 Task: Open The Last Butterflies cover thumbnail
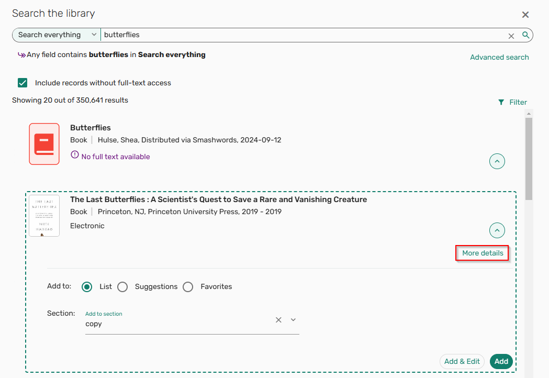tap(44, 216)
